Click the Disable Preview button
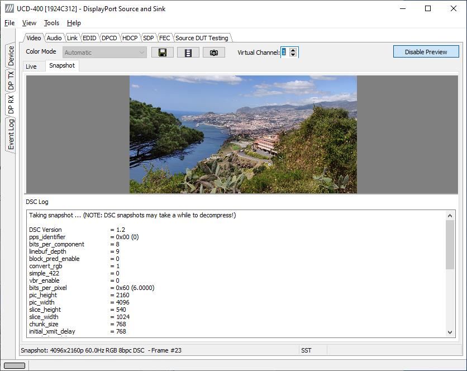467x371 pixels. pyautogui.click(x=426, y=52)
